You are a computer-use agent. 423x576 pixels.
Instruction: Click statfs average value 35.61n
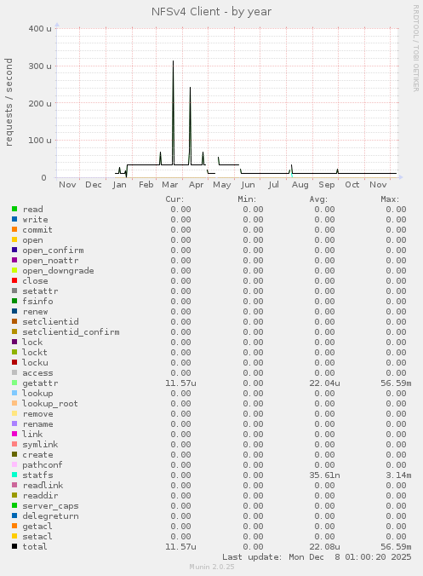tap(324, 475)
